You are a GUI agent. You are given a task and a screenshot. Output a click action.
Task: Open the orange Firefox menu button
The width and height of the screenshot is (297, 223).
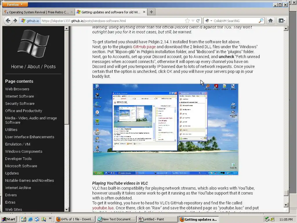15,4
